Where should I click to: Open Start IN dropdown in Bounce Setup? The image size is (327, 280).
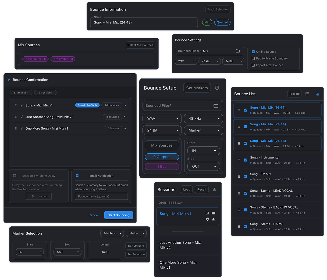[204, 151]
